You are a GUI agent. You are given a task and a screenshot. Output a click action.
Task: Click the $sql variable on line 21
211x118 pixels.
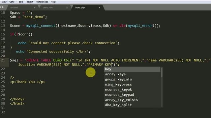point(14,60)
